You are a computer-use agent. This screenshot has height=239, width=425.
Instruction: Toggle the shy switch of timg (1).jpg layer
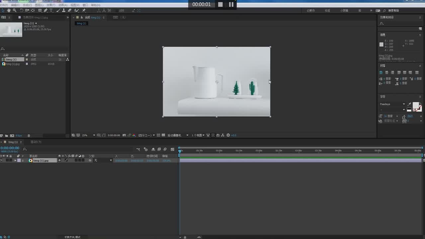coord(59,160)
